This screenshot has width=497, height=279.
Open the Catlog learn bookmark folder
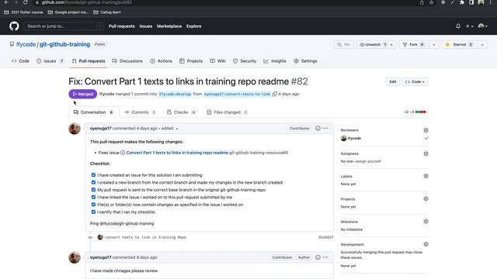point(107,12)
